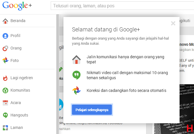
Task: Click the Google+ logo
Action: point(17,6)
